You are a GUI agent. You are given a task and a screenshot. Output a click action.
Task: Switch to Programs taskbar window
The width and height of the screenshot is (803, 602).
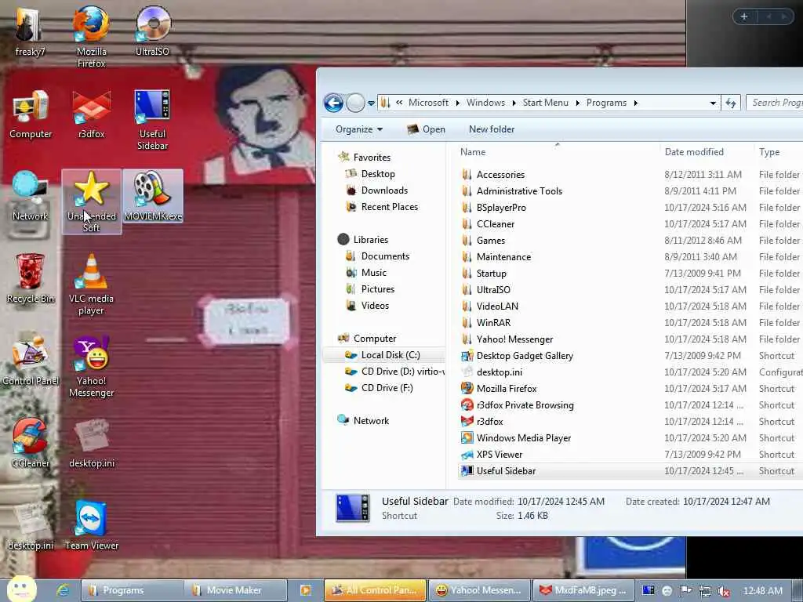(133, 590)
